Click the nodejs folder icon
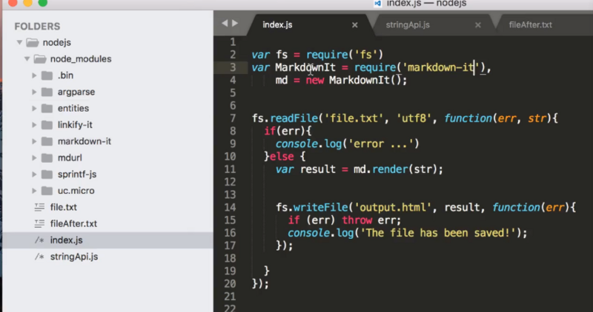593x312 pixels. 33,42
